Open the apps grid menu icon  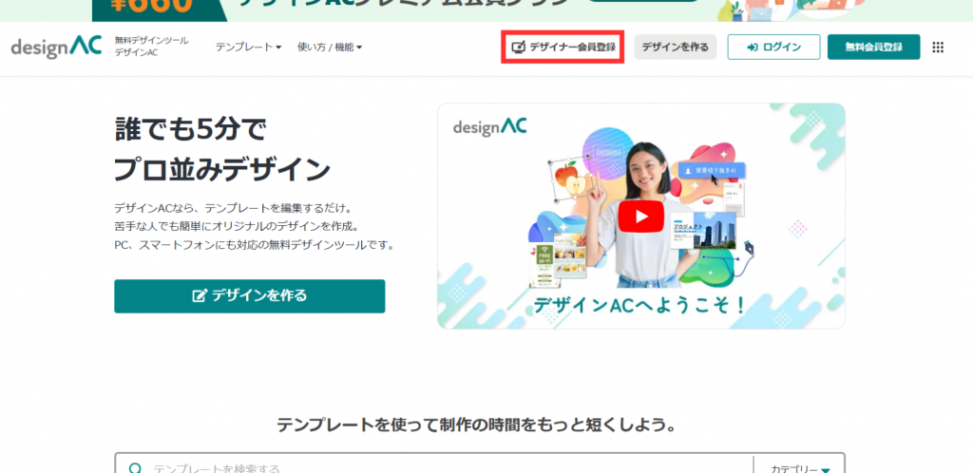(x=938, y=47)
